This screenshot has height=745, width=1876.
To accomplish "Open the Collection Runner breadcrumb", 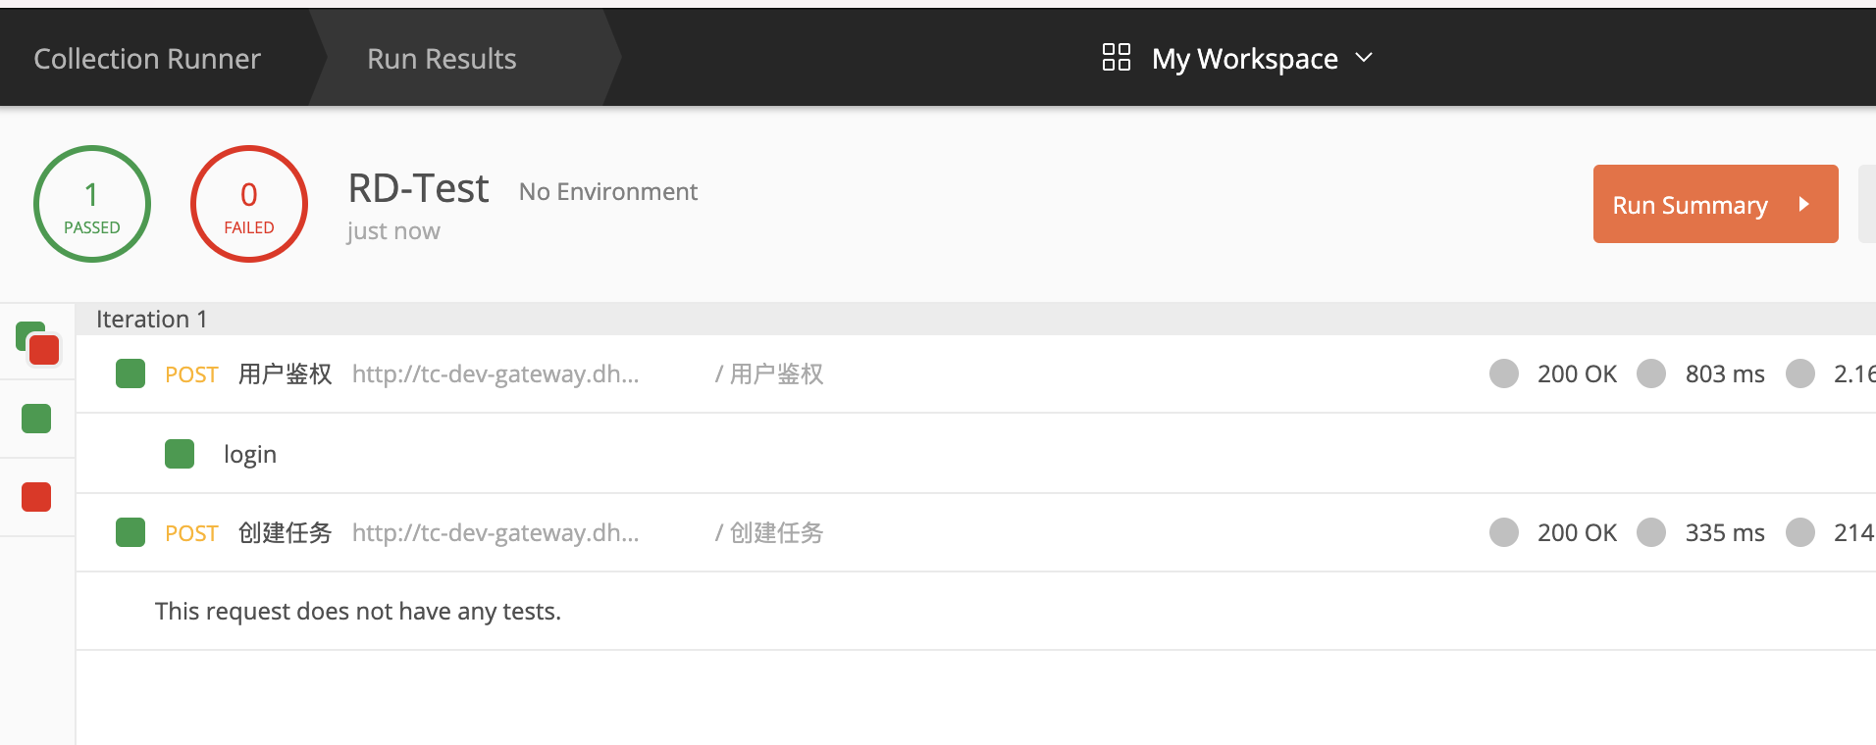I will tap(147, 59).
